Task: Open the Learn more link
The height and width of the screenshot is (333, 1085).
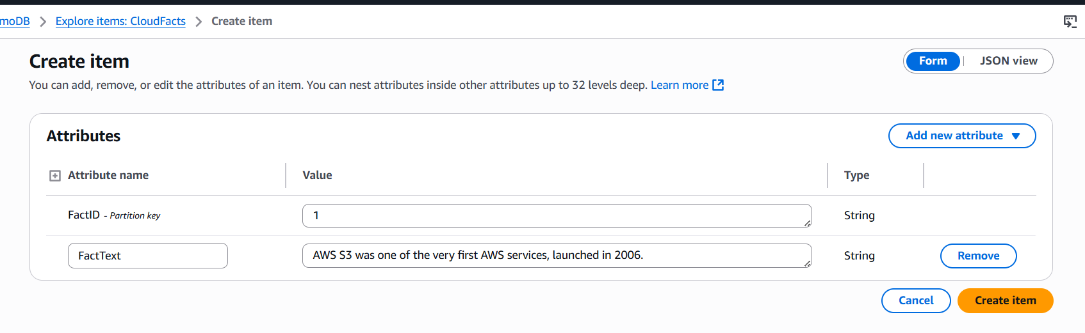Action: pyautogui.click(x=679, y=85)
